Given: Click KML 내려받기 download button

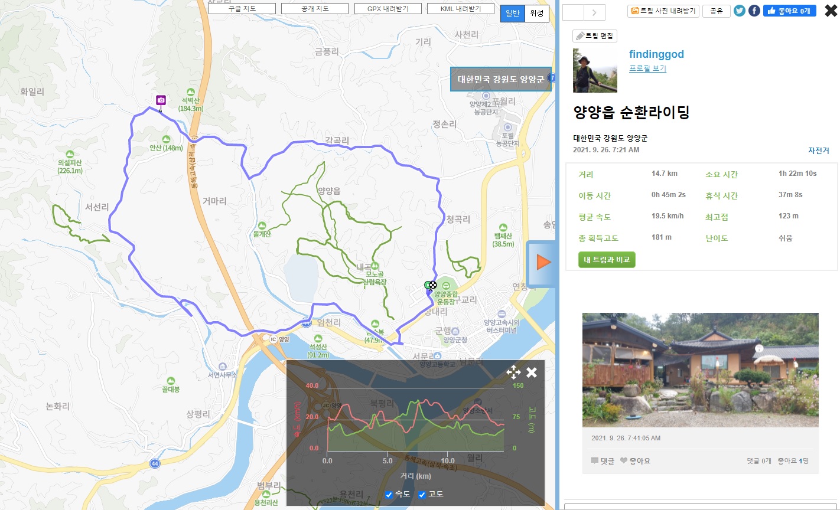Looking at the screenshot, I should pyautogui.click(x=461, y=9).
